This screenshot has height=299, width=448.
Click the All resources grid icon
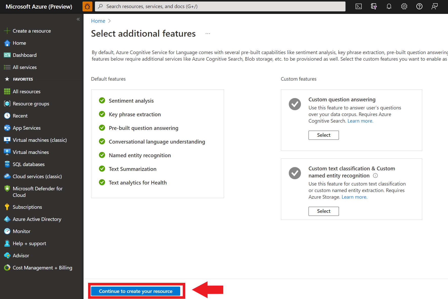coord(7,91)
